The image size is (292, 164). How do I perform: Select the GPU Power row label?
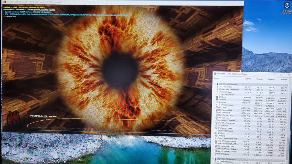click(x=223, y=102)
